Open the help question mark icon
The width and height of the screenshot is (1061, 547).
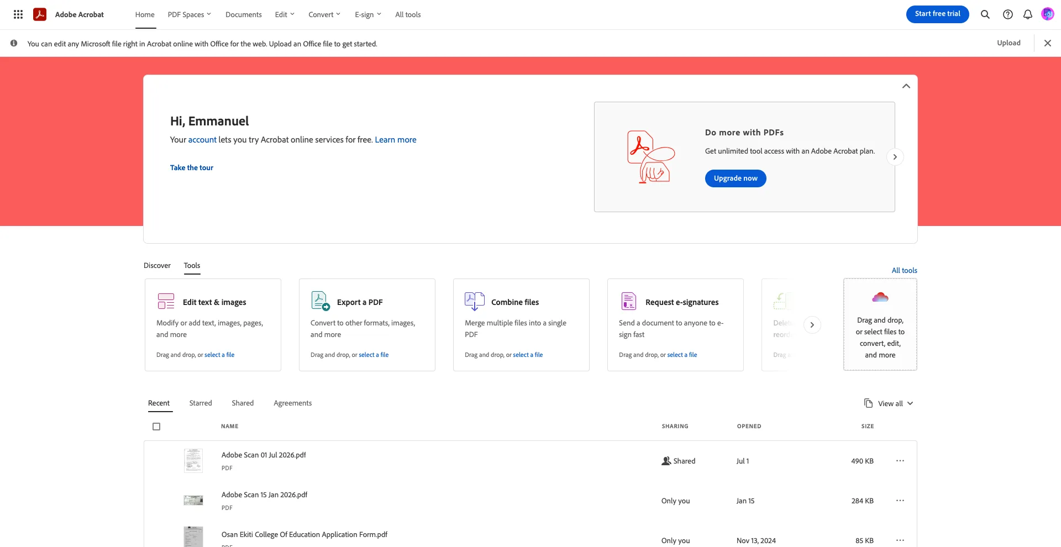click(1008, 14)
